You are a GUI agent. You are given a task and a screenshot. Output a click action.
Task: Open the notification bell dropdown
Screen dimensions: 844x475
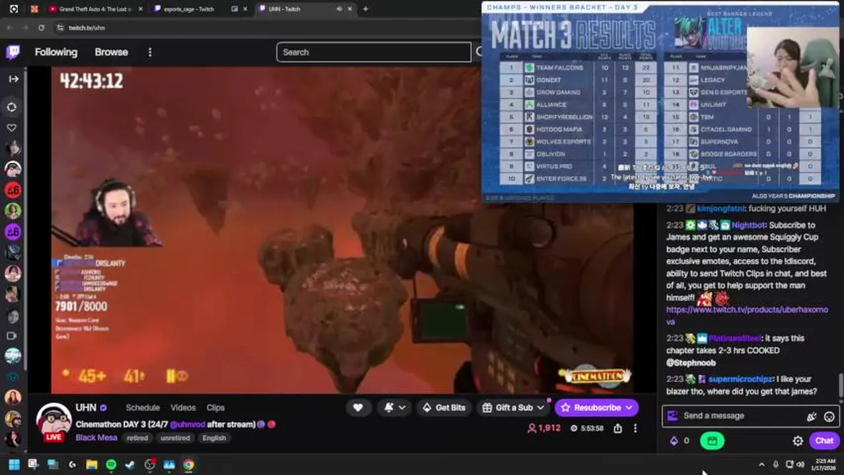click(394, 408)
